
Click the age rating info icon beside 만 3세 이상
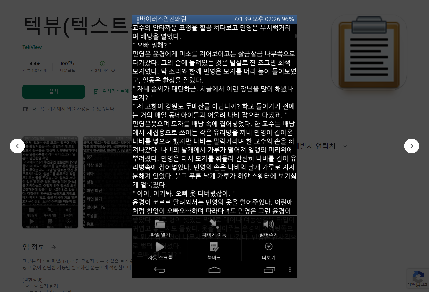[x=113, y=70]
